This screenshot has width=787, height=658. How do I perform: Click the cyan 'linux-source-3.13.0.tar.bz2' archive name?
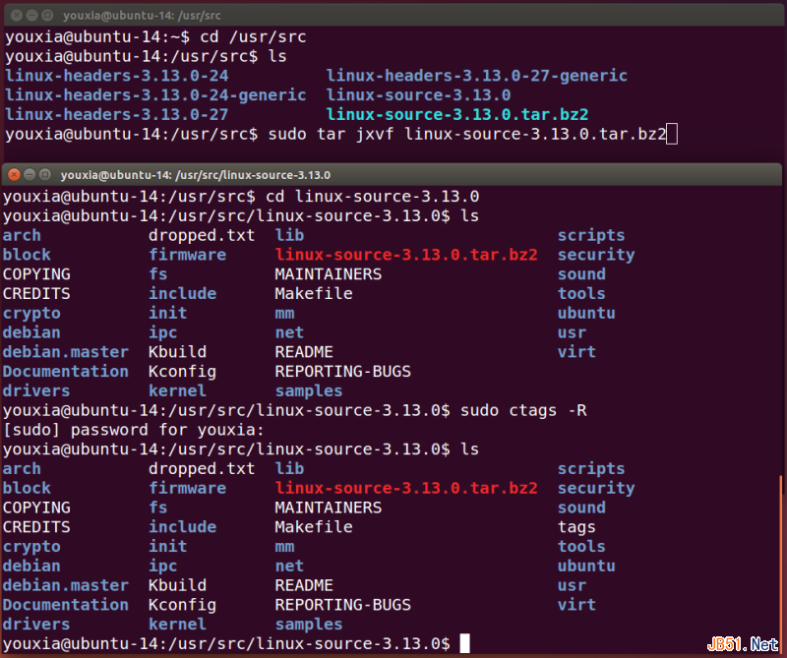pyautogui.click(x=457, y=114)
